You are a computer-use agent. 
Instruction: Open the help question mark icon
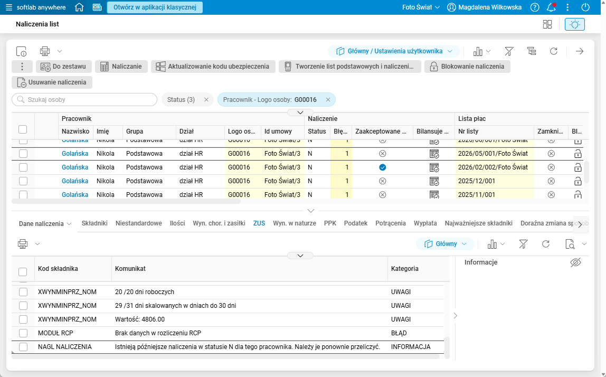coord(535,7)
